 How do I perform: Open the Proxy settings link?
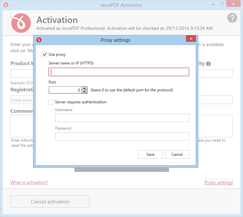218,182
